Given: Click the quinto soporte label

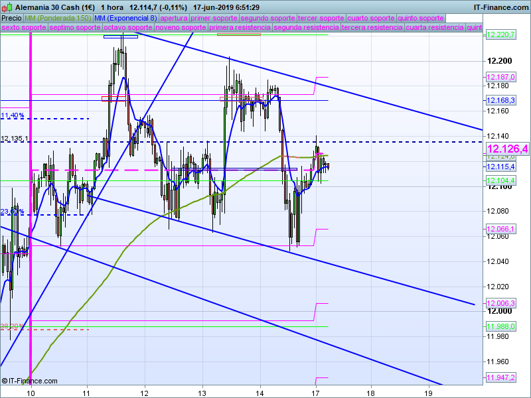Looking at the screenshot, I should (x=421, y=19).
